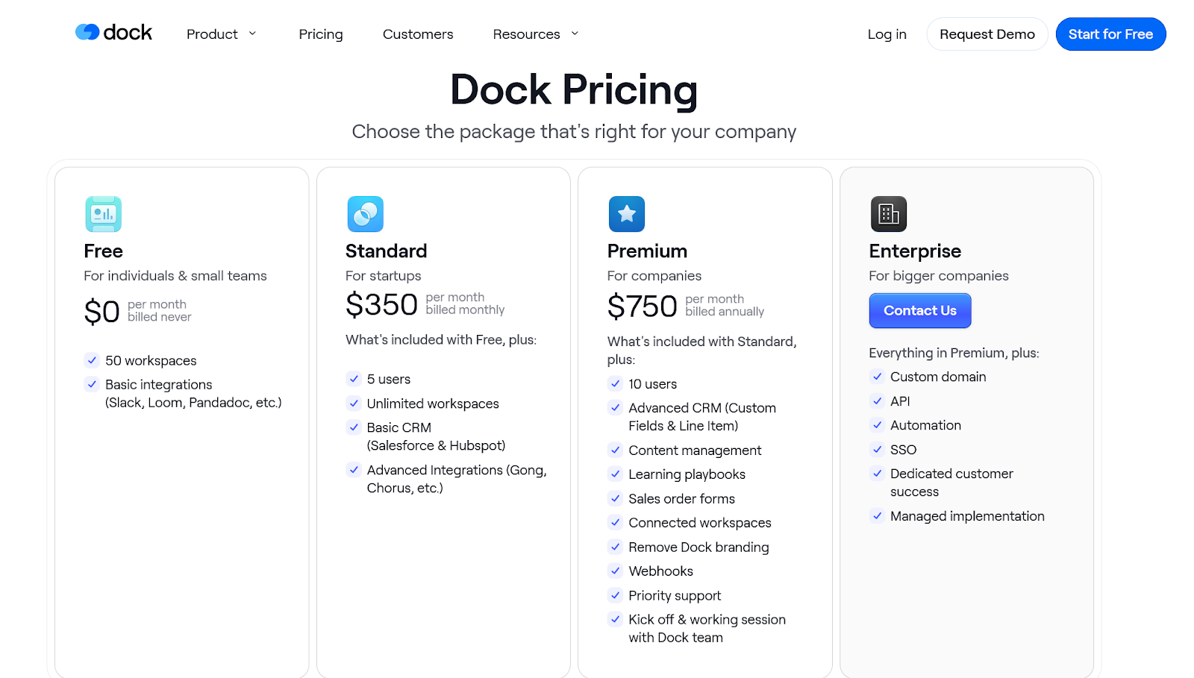
Task: Click 'For startups' text
Action: click(383, 276)
